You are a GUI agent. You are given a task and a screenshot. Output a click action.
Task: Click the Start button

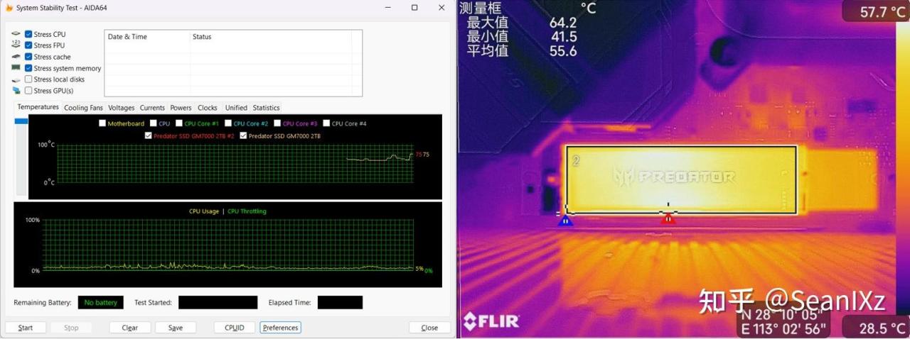[x=26, y=328]
